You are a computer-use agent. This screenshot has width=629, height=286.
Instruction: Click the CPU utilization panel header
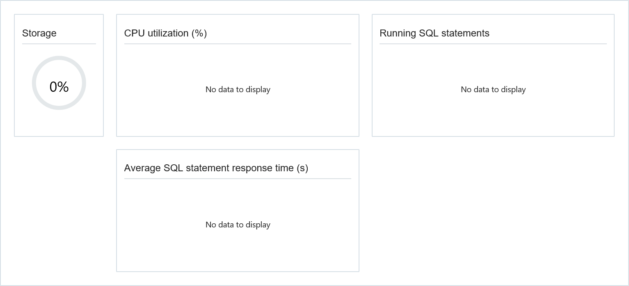[165, 33]
